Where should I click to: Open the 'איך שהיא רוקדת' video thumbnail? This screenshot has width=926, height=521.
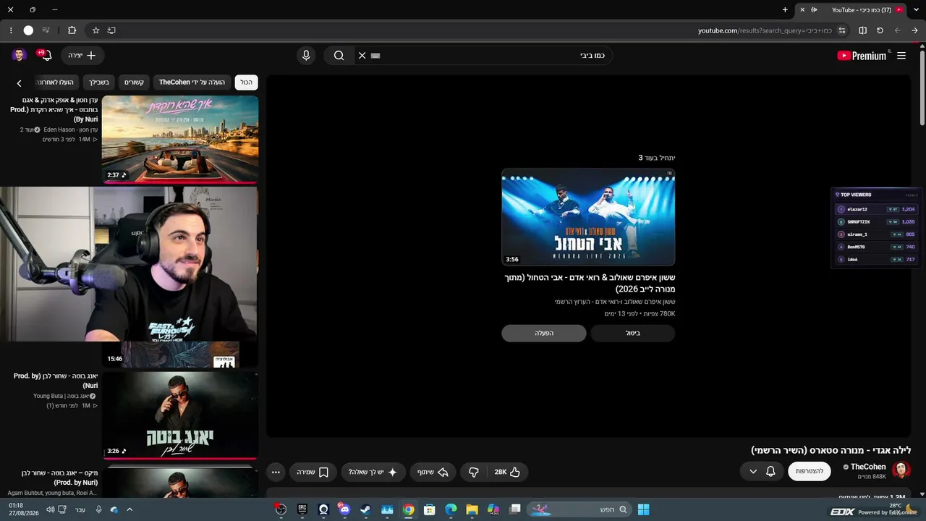180,140
